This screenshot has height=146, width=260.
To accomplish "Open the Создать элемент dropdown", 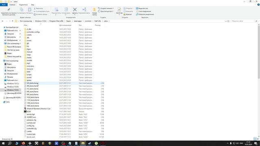I will tap(106, 9).
